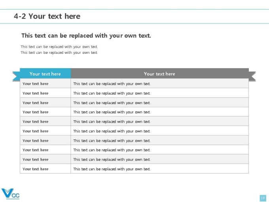Click the page number 18 badge
Image resolution: width=269 pixels, height=202 pixels.
point(263,198)
